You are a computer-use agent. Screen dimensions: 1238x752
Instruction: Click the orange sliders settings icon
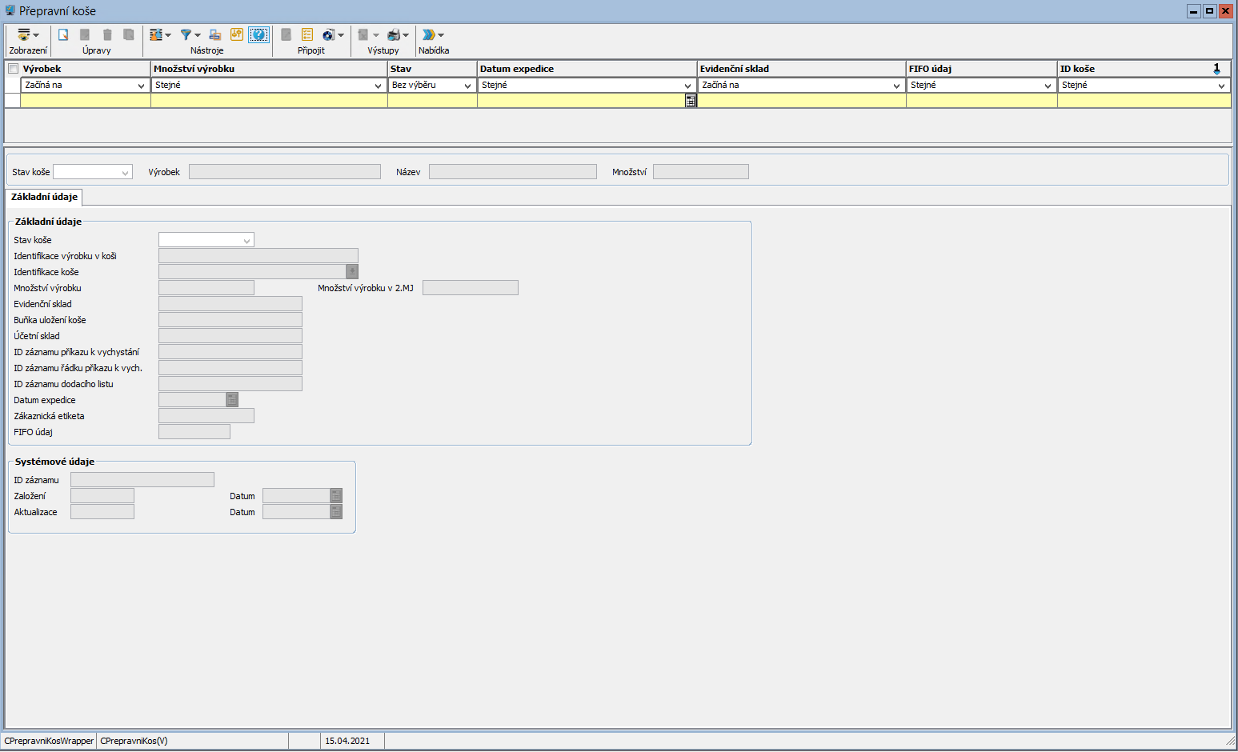[x=236, y=35]
